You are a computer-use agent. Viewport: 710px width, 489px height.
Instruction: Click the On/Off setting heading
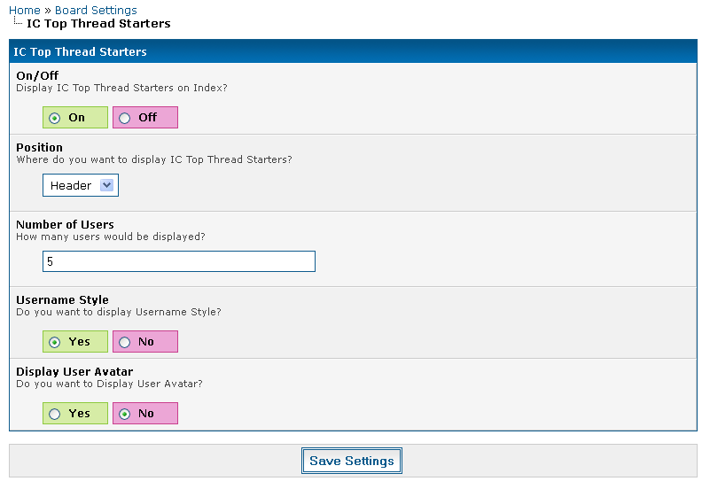37,76
